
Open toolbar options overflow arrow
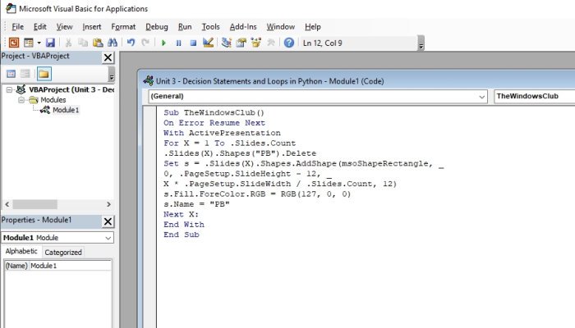[421, 43]
